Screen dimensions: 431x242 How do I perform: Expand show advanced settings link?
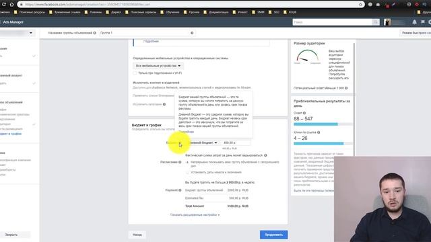(195, 215)
